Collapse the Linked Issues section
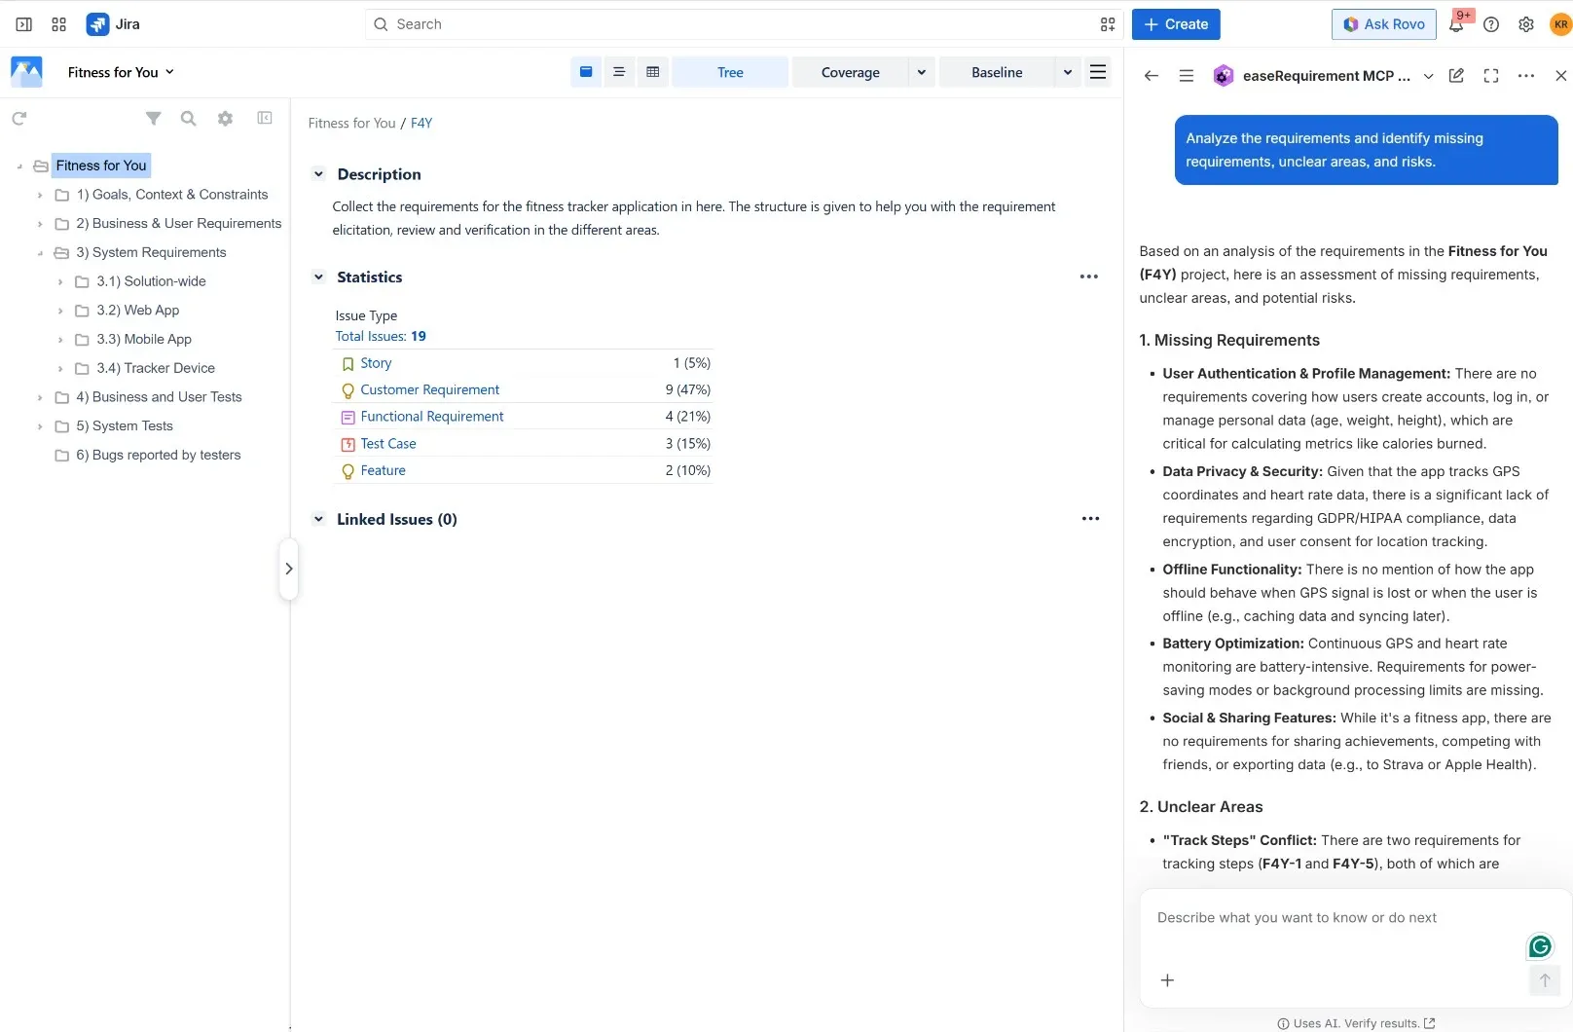This screenshot has height=1032, width=1573. click(318, 519)
